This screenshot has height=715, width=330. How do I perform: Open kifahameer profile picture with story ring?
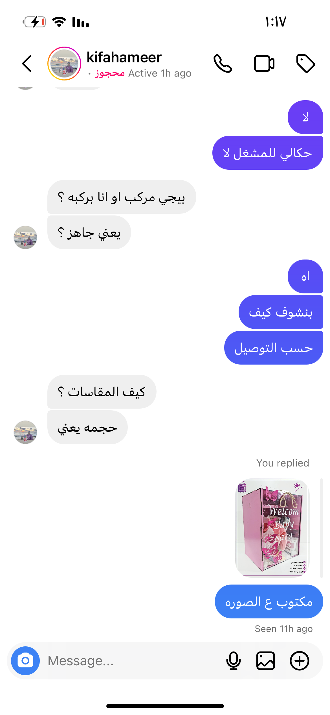tap(64, 64)
